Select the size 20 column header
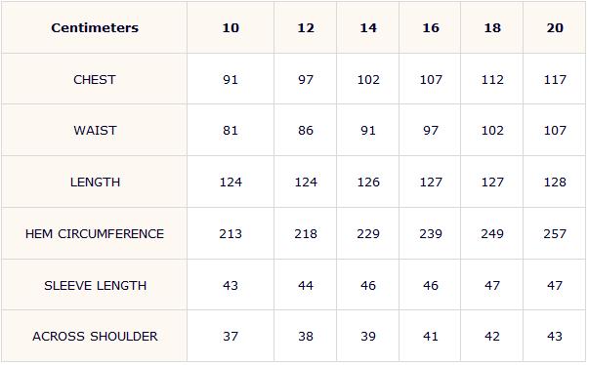The image size is (589, 365). [555, 27]
